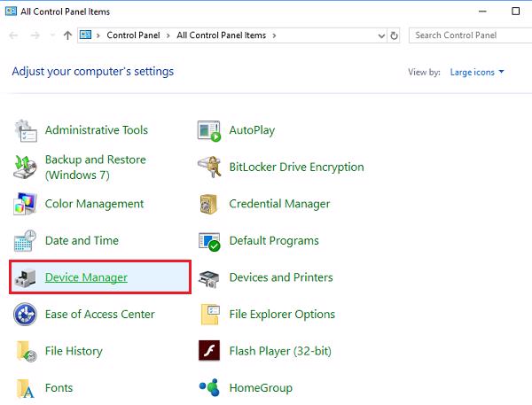This screenshot has height=405, width=532.
Task: Open the Device Manager icon
Action: (x=25, y=277)
